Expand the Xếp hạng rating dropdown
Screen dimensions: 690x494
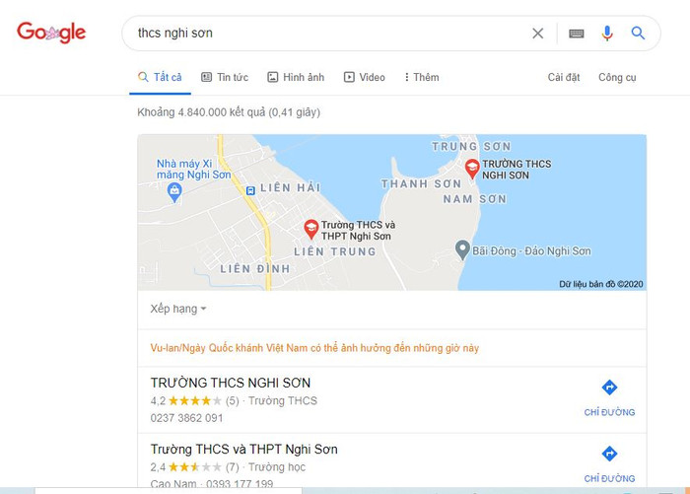178,309
